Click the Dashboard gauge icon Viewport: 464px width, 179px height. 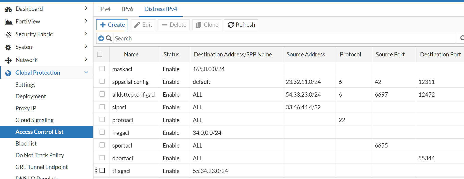coord(8,9)
